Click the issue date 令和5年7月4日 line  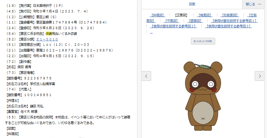coord(47,11)
